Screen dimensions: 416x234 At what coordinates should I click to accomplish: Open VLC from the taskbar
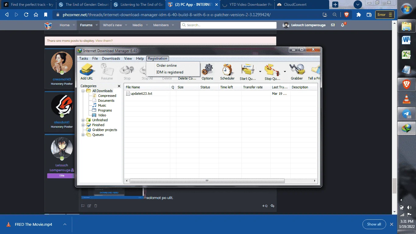406,99
